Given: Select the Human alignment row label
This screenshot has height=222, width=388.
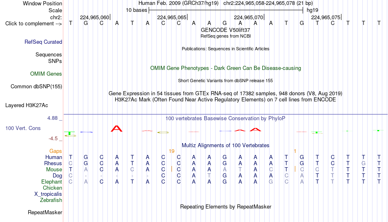Looking at the screenshot, I should [x=54, y=157].
